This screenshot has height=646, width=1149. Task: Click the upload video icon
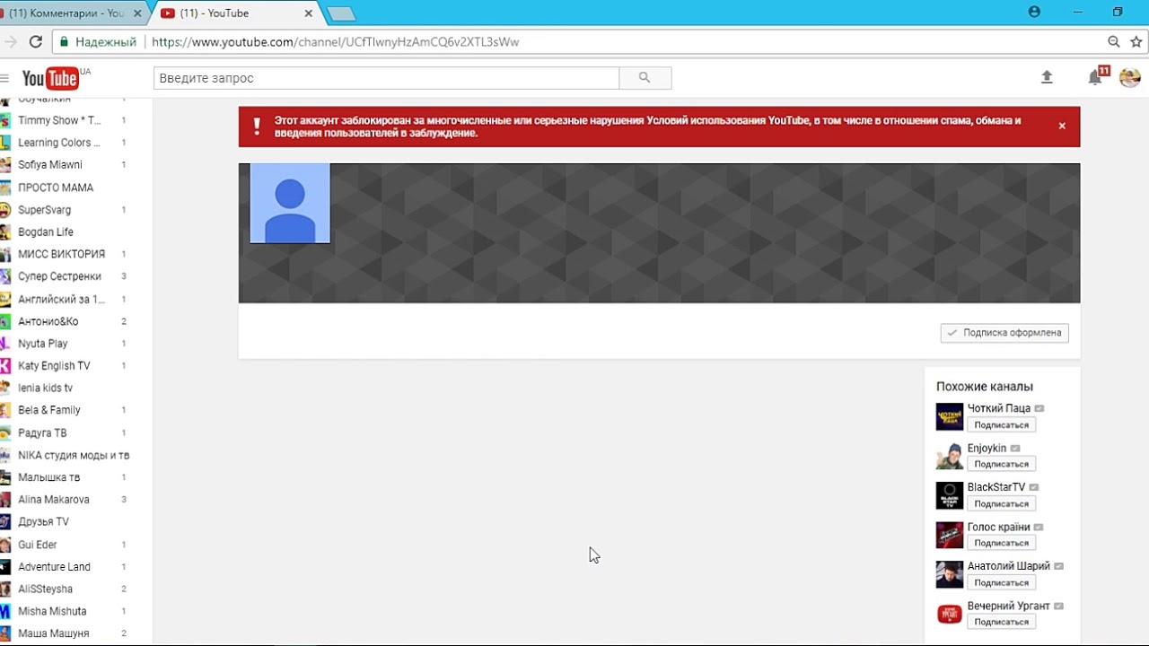(x=1047, y=78)
